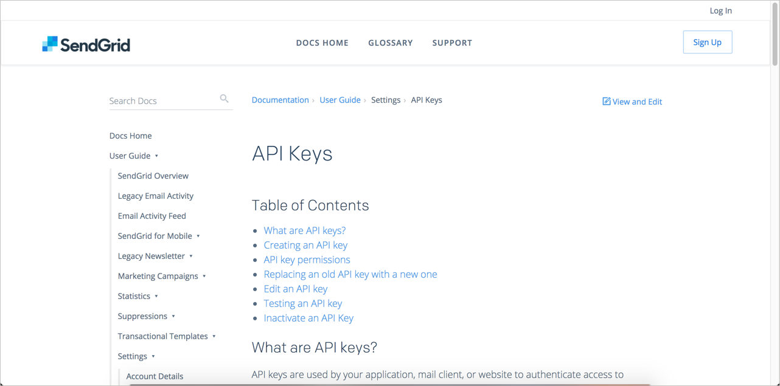Expand Marketing Campaigns submenu arrow
This screenshot has width=780, height=386.
[204, 277]
